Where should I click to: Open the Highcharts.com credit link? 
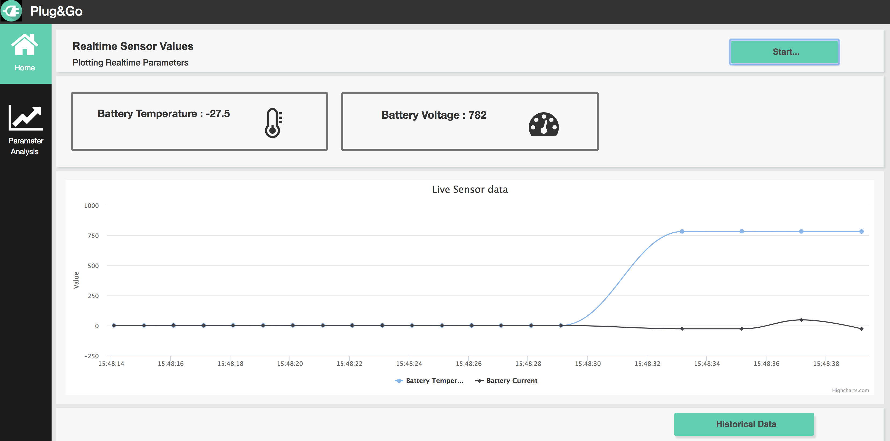tap(850, 390)
